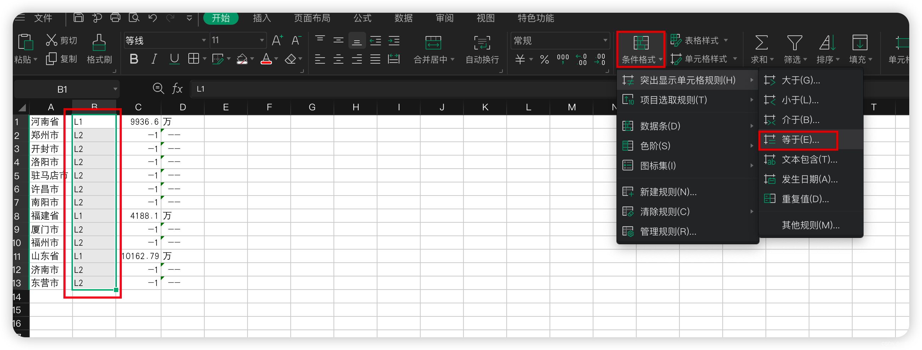Screen dimensions: 922x350
Task: Toggle Bold formatting
Action: [134, 59]
